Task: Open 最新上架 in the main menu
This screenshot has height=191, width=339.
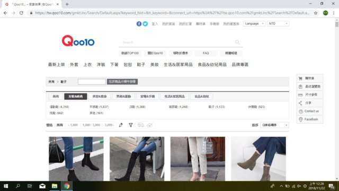Action: click(57, 65)
